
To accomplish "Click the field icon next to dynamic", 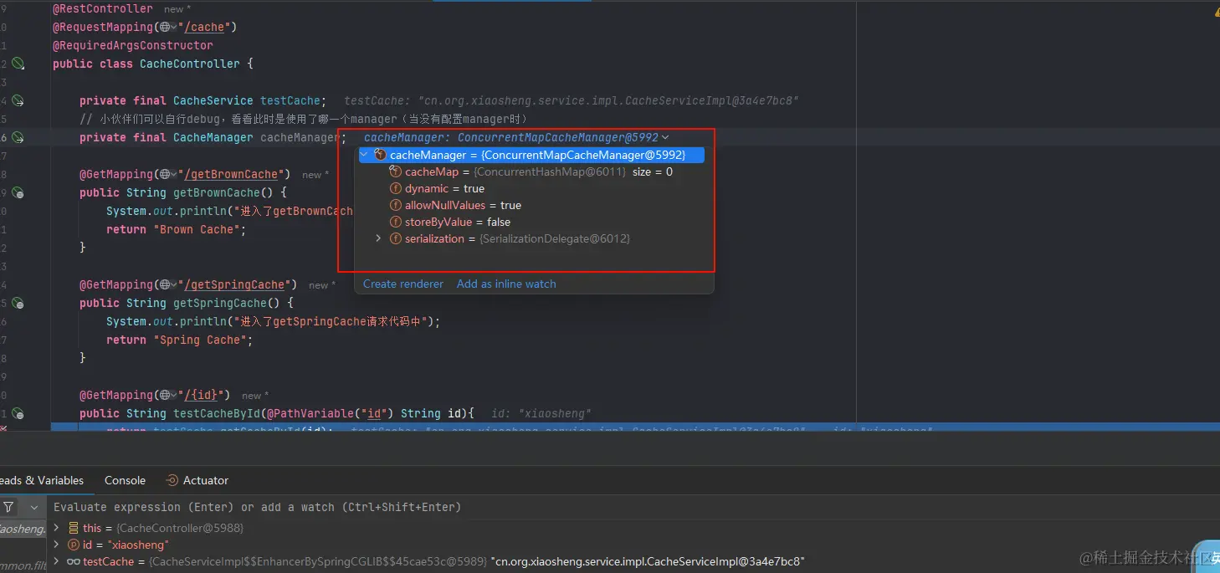I will coord(396,188).
